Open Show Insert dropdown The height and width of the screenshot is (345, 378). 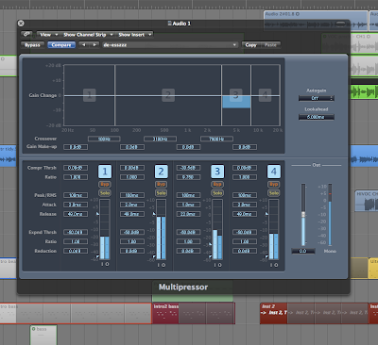(134, 35)
